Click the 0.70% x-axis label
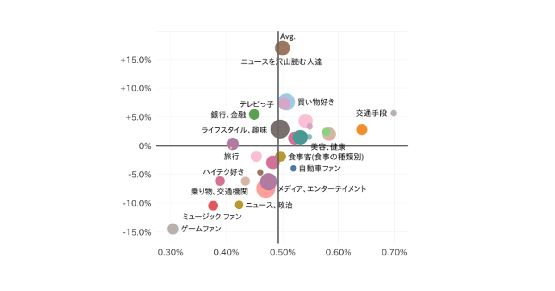 (x=394, y=252)
